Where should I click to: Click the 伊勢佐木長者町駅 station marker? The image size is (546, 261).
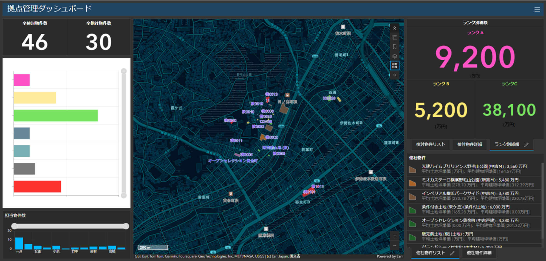[x=371, y=172]
